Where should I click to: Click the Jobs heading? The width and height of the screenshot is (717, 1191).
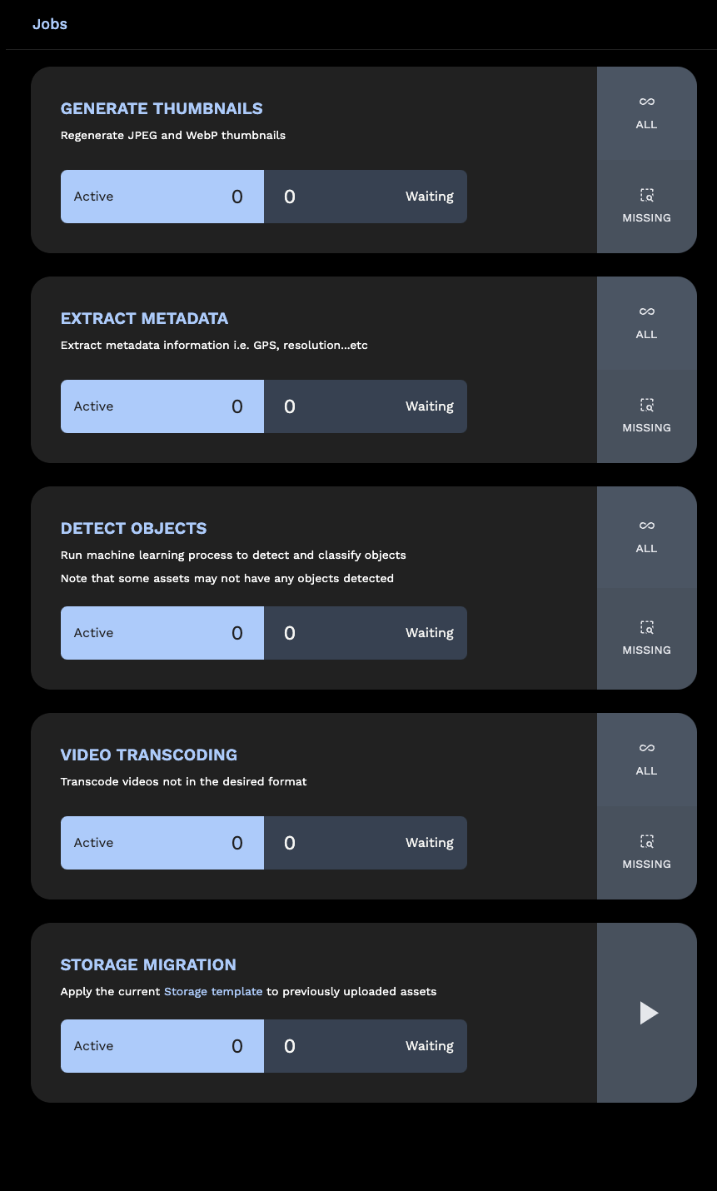point(50,24)
